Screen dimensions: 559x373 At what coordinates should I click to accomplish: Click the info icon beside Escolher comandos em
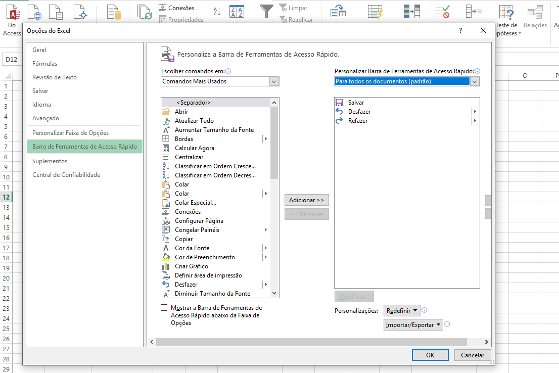(x=228, y=71)
